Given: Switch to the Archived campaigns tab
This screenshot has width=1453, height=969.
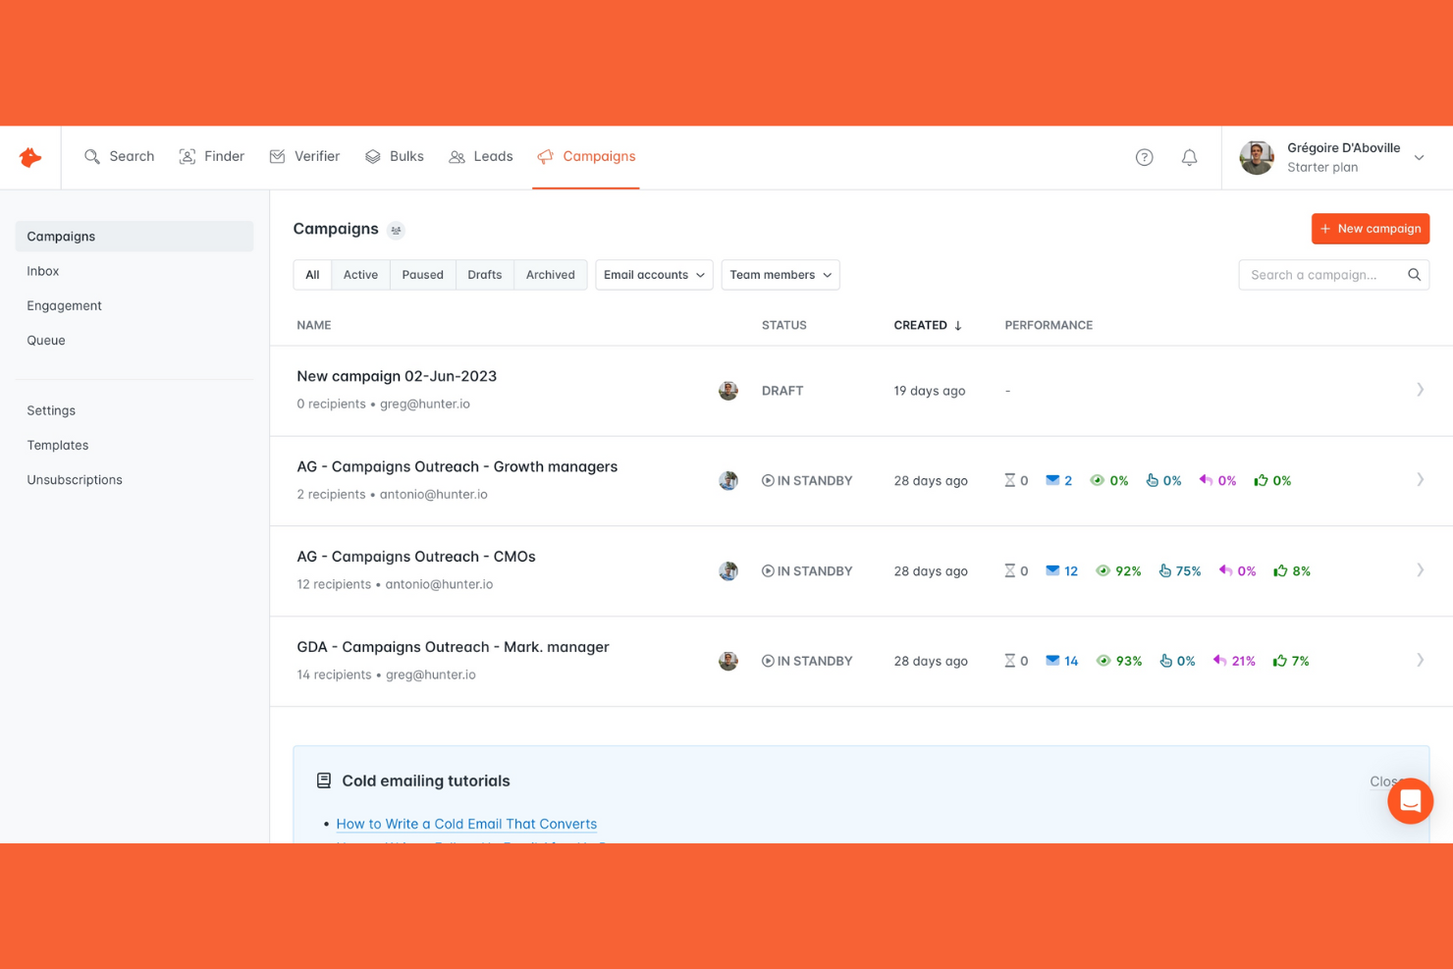Looking at the screenshot, I should point(550,275).
